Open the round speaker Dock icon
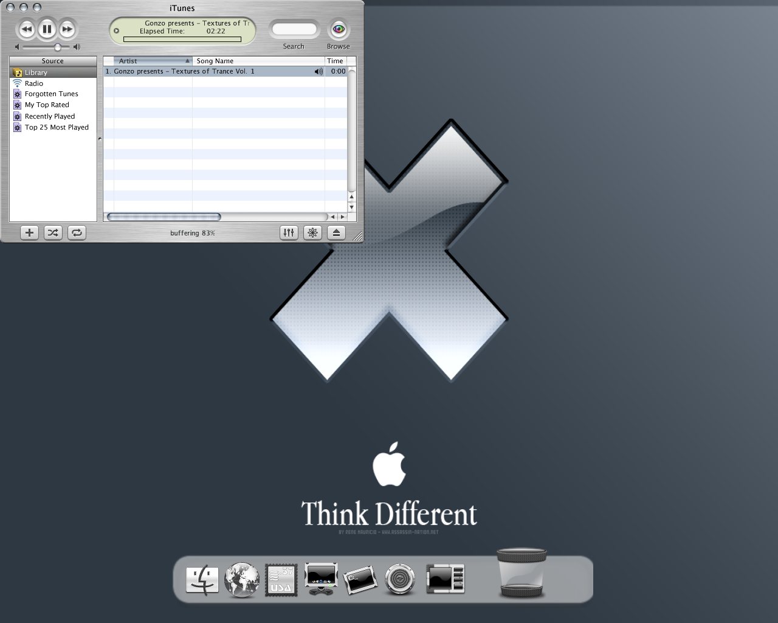Viewport: 778px width, 623px height. (x=401, y=580)
